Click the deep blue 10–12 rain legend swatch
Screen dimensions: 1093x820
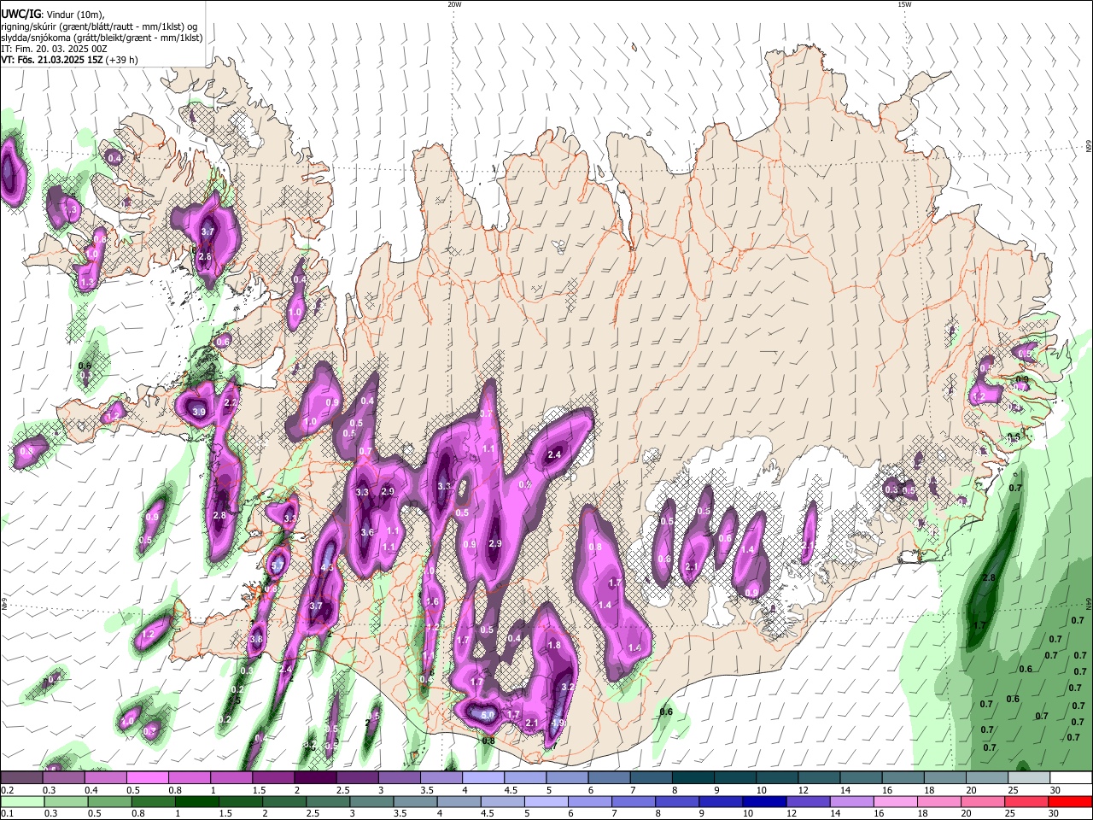(764, 801)
